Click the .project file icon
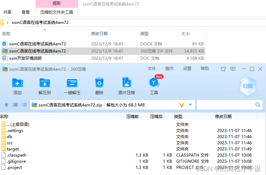 pos(3,167)
